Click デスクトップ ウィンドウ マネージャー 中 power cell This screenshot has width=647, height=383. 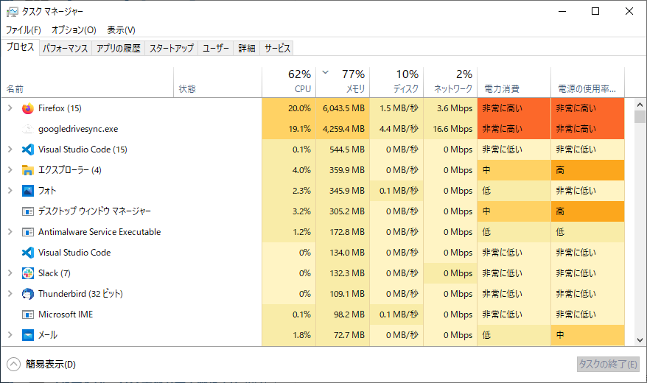pyautogui.click(x=514, y=211)
